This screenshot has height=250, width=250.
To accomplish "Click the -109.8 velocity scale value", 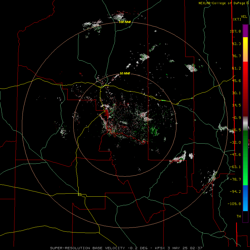I will point(234,204).
